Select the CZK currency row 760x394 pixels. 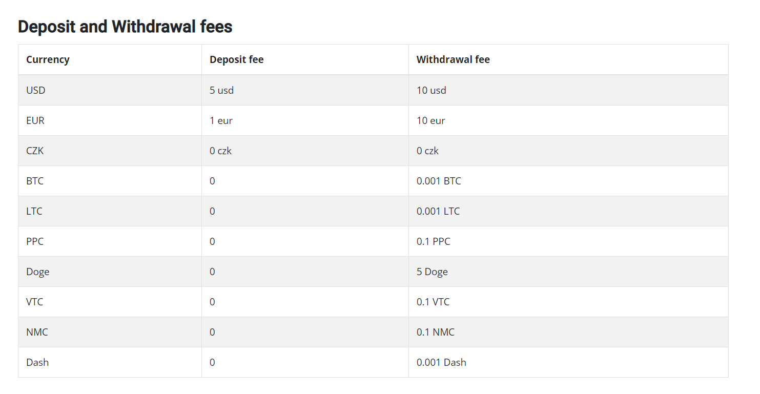373,151
